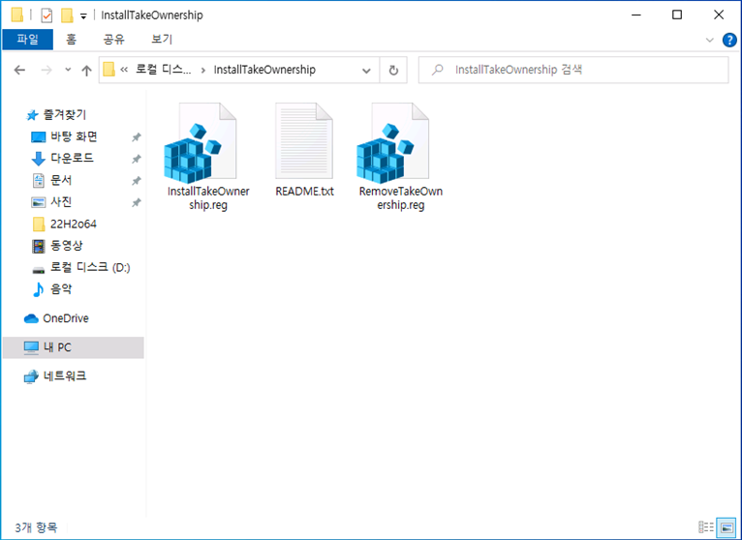The image size is (742, 540).
Task: Open recent locations dropdown arrow
Action: [x=68, y=70]
